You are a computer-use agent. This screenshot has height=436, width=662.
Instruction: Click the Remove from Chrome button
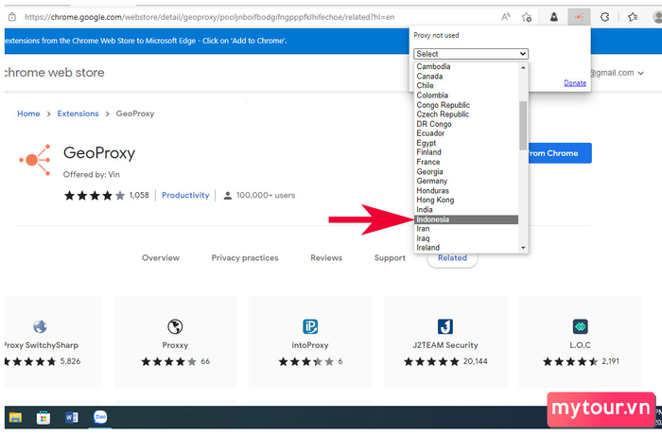(x=560, y=153)
